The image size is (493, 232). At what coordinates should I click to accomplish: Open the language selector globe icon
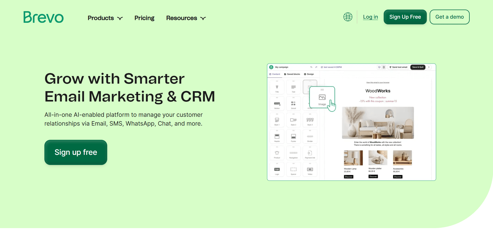[348, 17]
